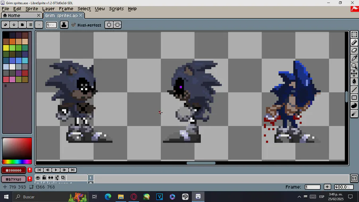Click the edit palette pencil icon
This screenshot has width=359, height=202.
coord(6,25)
